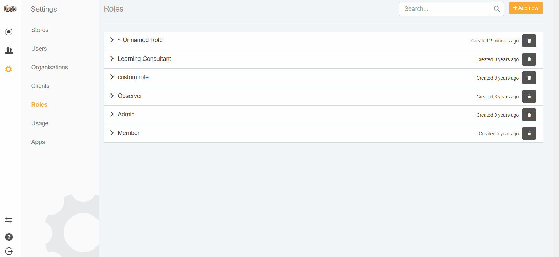Select the Roles settings section
The width and height of the screenshot is (559, 257).
click(x=39, y=105)
